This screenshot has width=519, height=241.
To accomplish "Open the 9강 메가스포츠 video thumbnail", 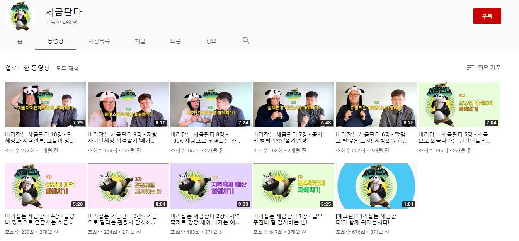I will (x=128, y=105).
